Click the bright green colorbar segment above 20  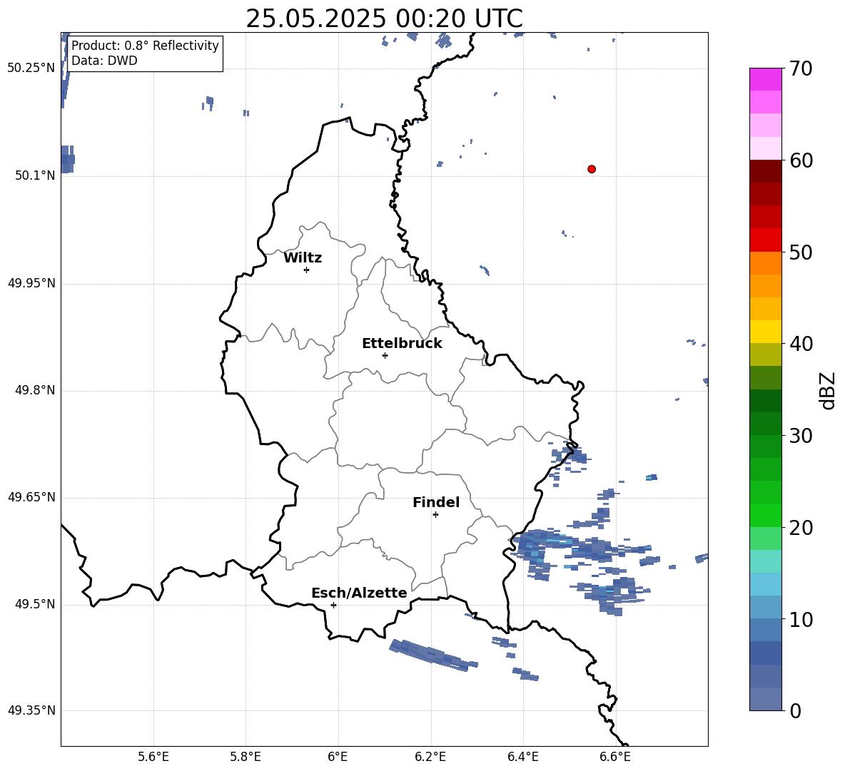coord(765,515)
